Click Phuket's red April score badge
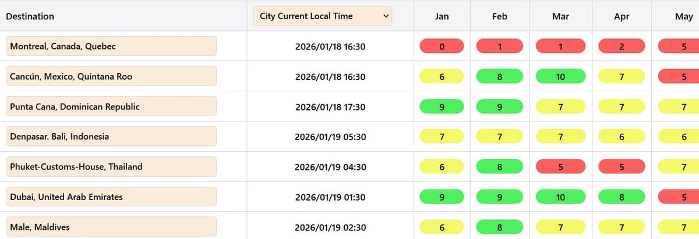This screenshot has height=239, width=699. pos(622,167)
